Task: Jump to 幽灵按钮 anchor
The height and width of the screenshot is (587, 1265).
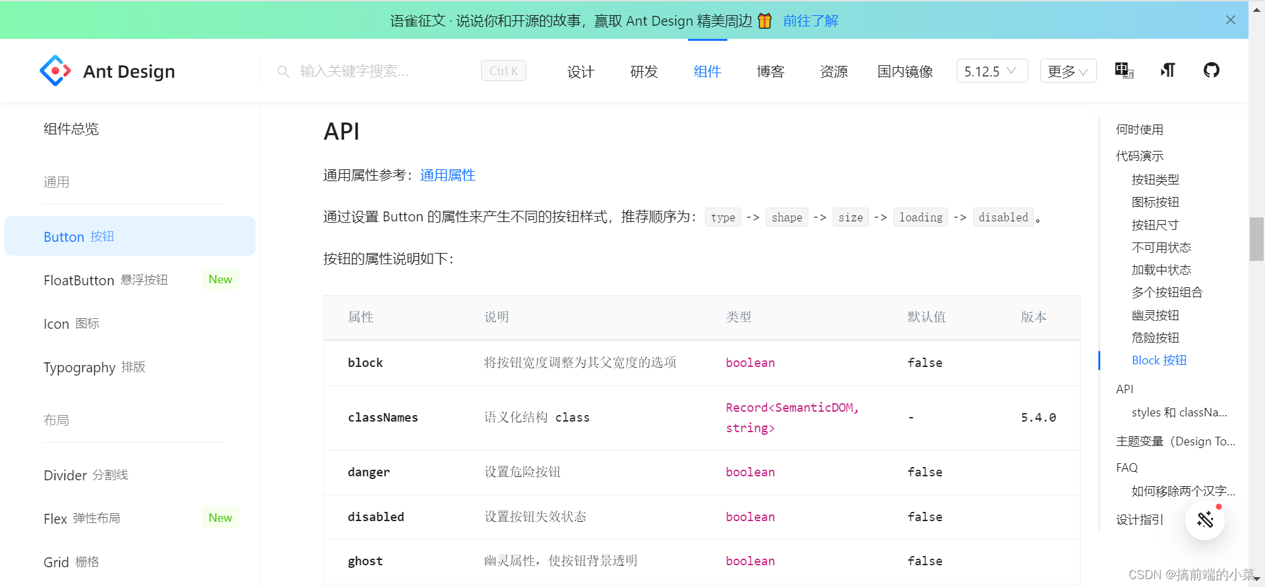Action: [1155, 316]
